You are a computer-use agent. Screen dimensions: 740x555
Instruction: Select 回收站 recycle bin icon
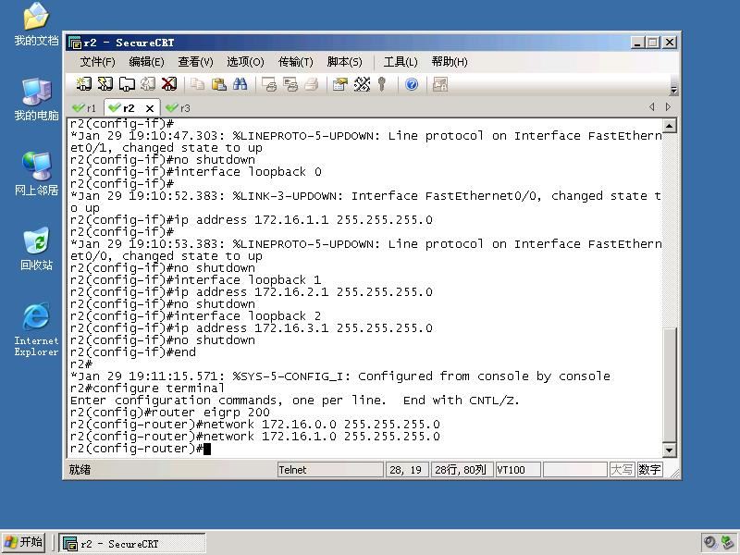(x=36, y=248)
